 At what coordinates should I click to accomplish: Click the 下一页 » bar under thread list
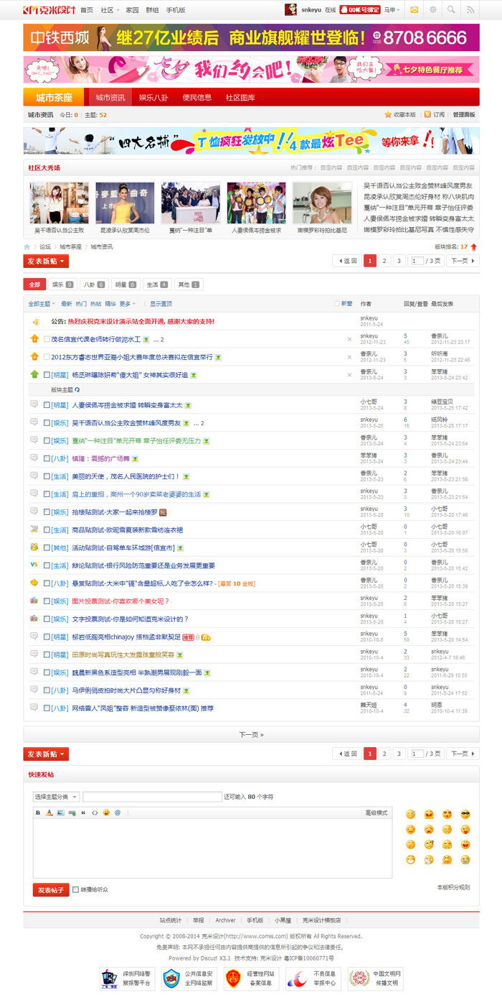pos(251,734)
